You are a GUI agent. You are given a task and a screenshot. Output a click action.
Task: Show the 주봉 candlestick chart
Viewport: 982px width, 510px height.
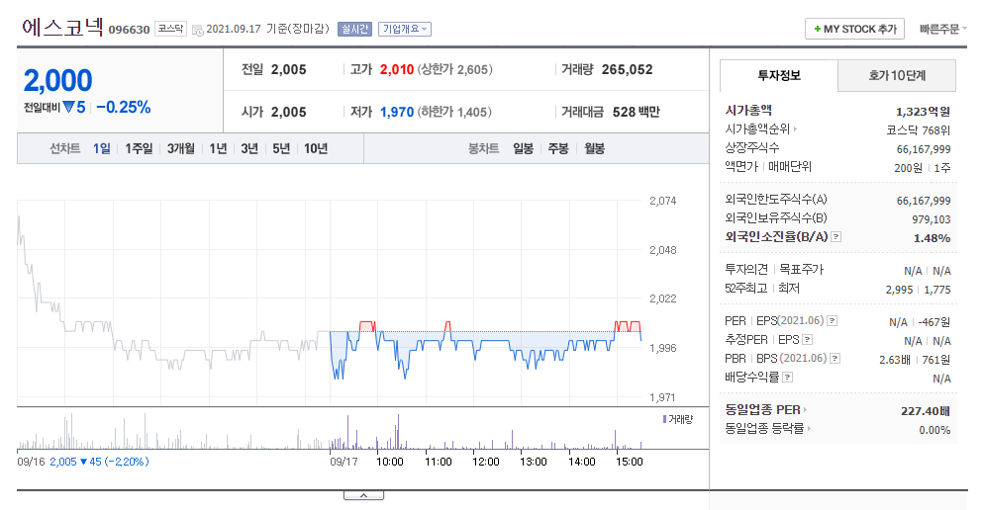point(558,148)
